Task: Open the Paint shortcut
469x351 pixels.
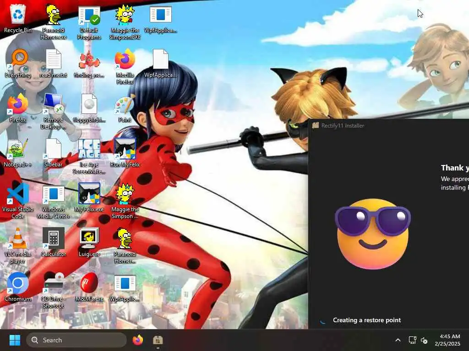Action: 125,108
